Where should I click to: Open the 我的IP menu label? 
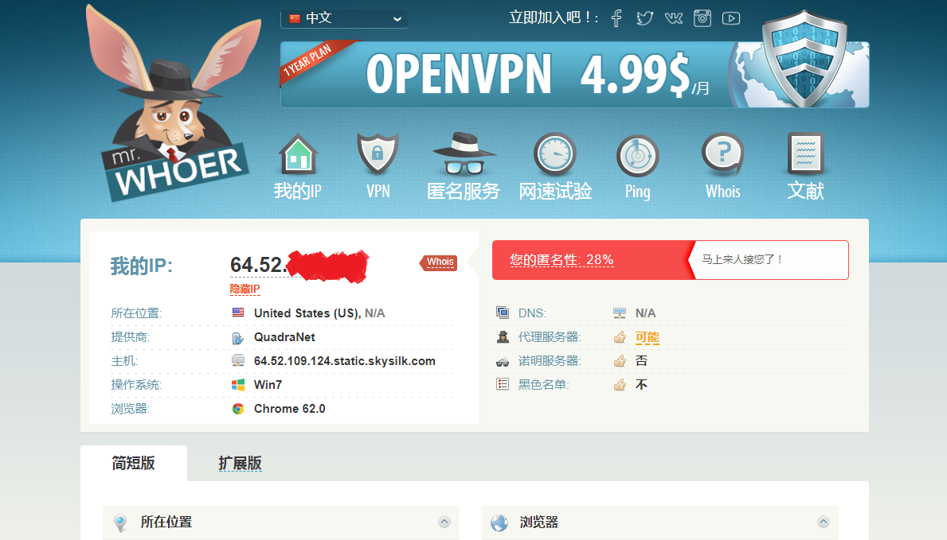[298, 191]
